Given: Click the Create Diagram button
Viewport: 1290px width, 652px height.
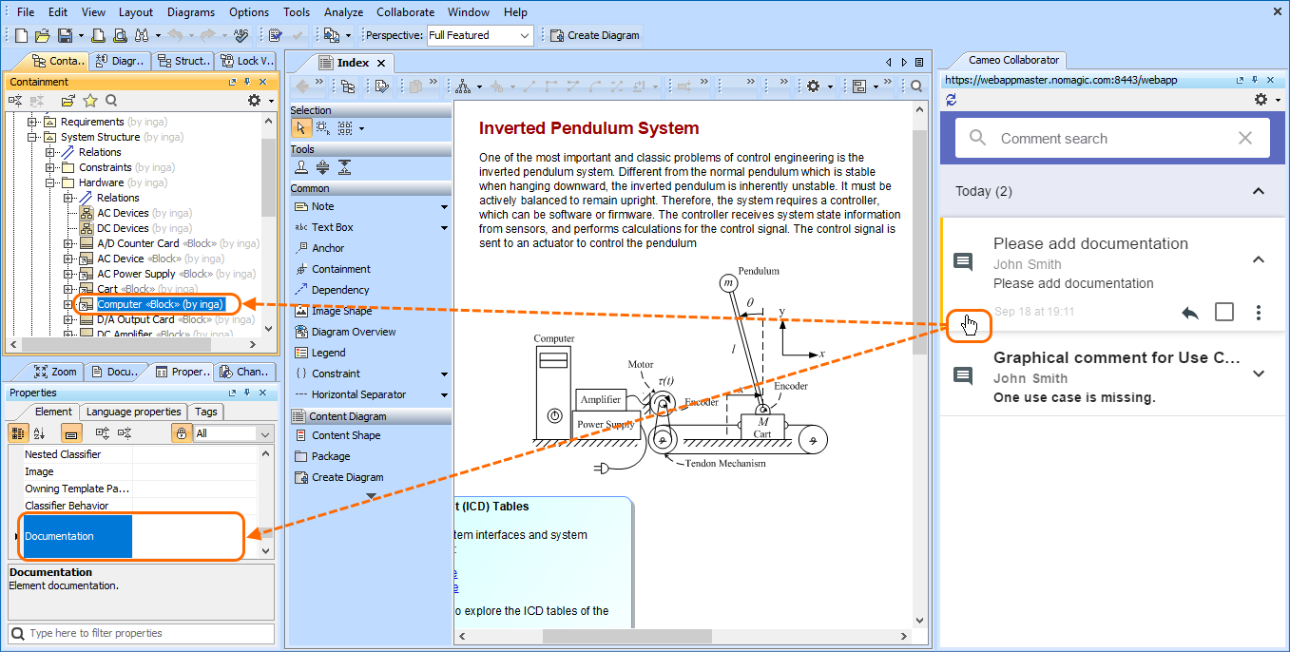Looking at the screenshot, I should (595, 36).
